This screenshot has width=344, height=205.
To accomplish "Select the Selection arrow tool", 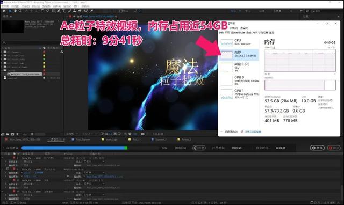I will (10, 11).
